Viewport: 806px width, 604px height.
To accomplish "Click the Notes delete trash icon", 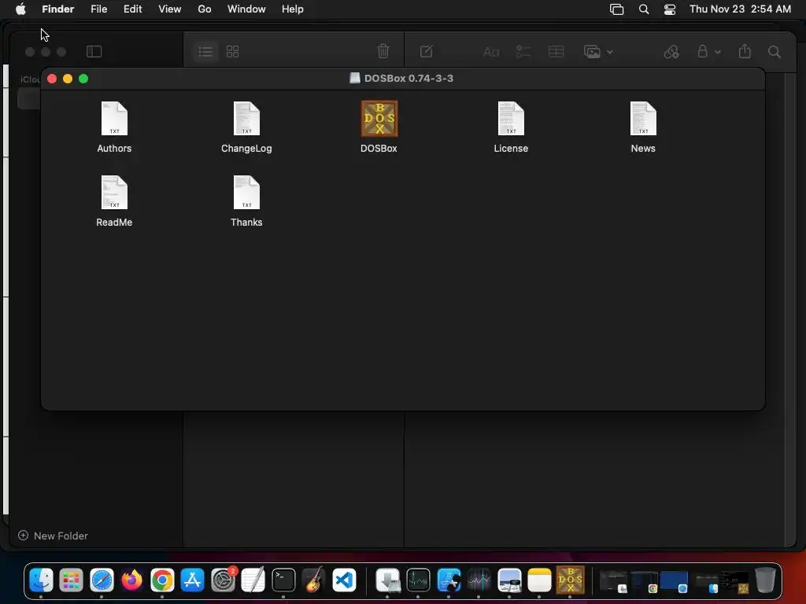I will tap(383, 51).
